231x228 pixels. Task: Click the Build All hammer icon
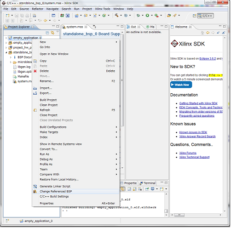[116, 15]
